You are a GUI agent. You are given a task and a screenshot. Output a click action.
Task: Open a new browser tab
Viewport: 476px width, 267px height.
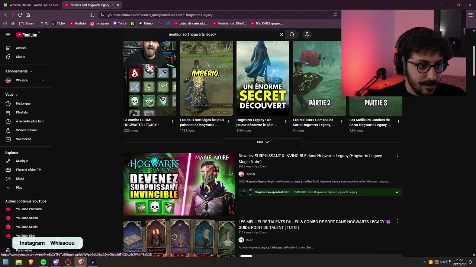click(127, 5)
